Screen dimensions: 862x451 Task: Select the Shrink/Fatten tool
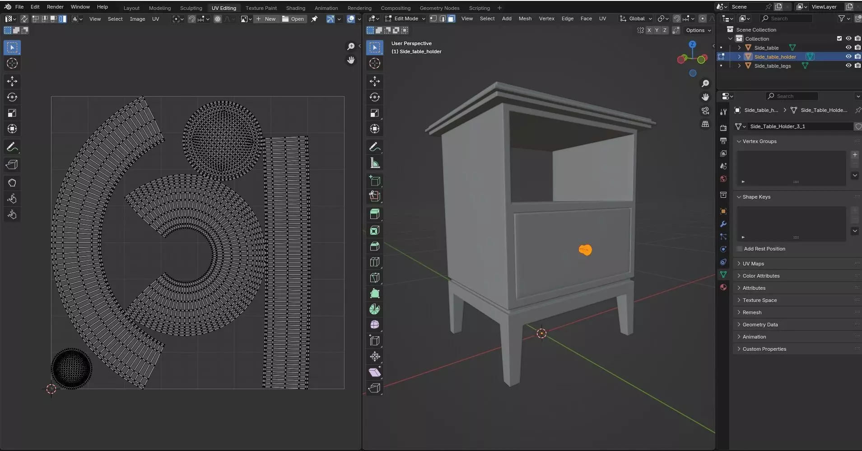click(x=374, y=356)
